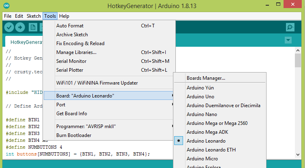Choose Auto Format in Tools menu
The height and width of the screenshot is (168, 305).
pyautogui.click(x=70, y=26)
